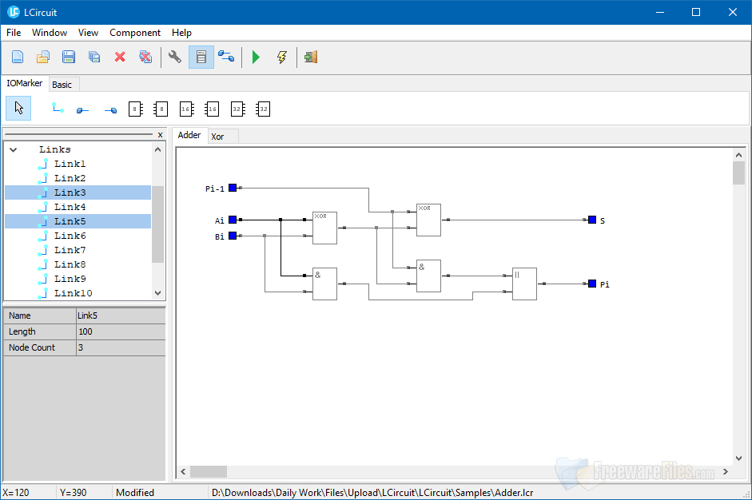Open the wrench configuration tool
This screenshot has width=752, height=500.
pos(174,57)
